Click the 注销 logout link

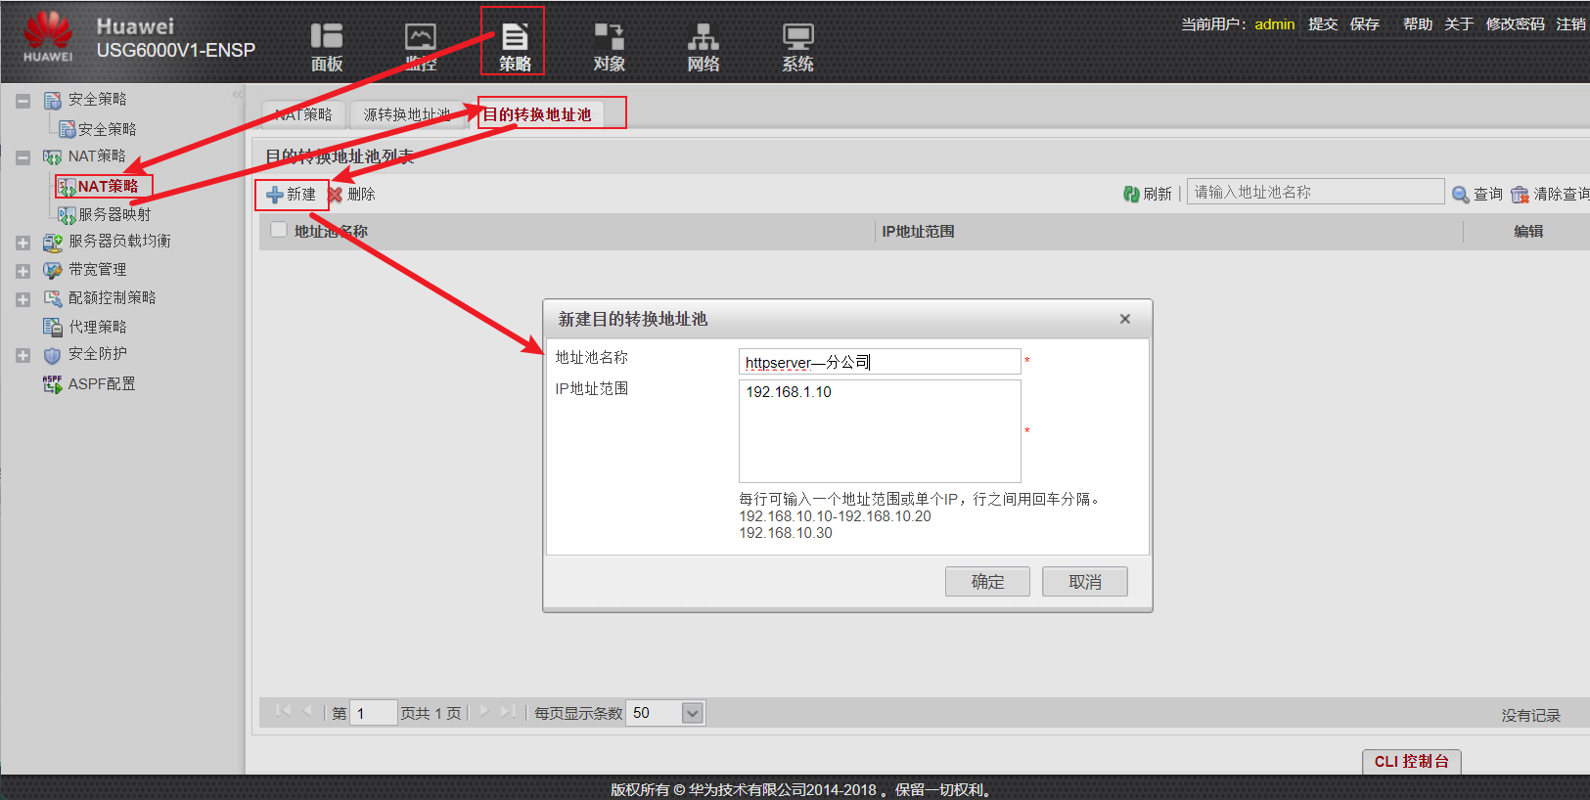point(1571,23)
